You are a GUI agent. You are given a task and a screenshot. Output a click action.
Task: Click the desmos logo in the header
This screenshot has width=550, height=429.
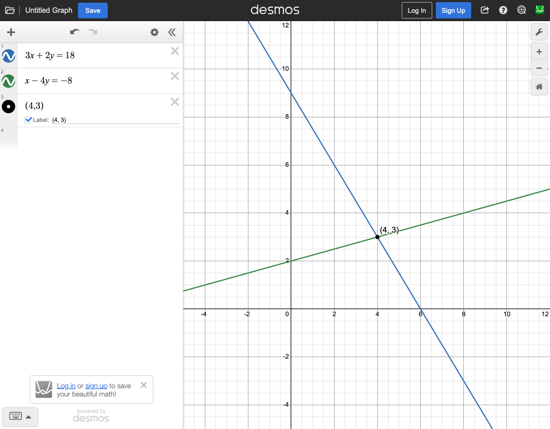tap(275, 10)
